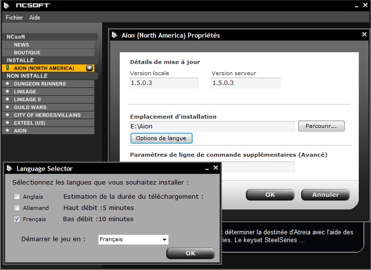
Task: Click the green status icon beside Aion (North America)
Action: (7, 68)
